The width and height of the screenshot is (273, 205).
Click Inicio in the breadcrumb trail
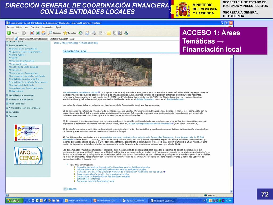57,43
